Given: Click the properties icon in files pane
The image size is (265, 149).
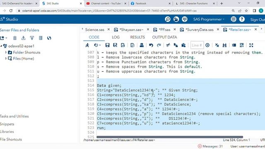Looking at the screenshot, I should (x=41, y=38).
